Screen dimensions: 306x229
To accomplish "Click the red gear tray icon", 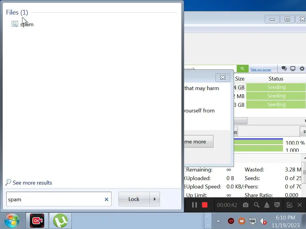I will (231, 221).
